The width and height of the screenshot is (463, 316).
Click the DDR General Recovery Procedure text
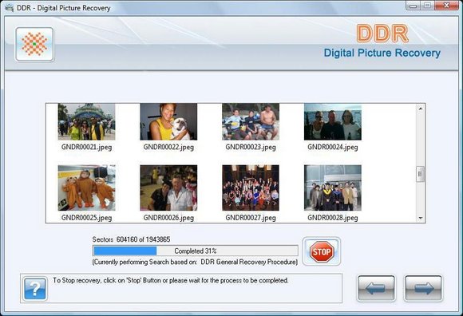click(249, 262)
